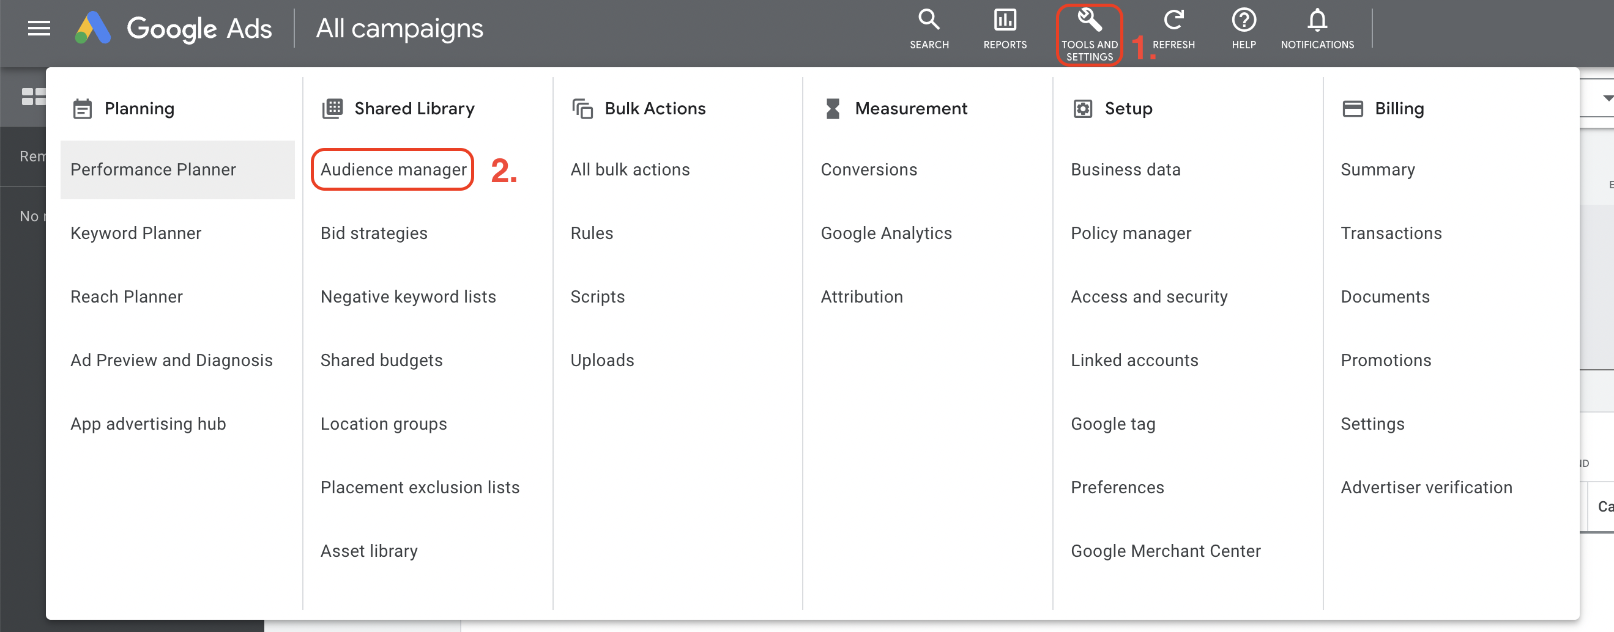The height and width of the screenshot is (632, 1614).
Task: Click the Planning section heading
Action: [x=139, y=109]
